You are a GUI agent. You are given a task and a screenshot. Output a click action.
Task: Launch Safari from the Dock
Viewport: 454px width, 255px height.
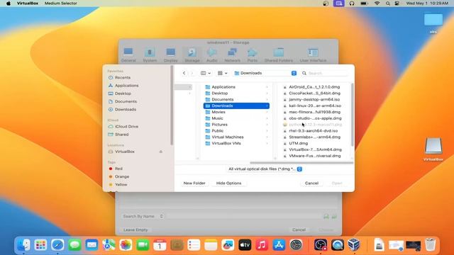[x=57, y=245]
